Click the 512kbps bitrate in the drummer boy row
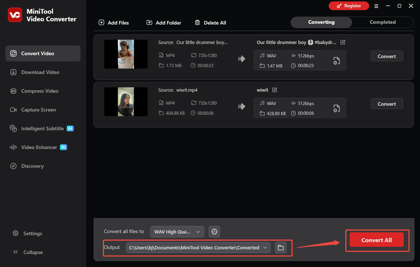This screenshot has height=267, width=420. click(x=306, y=56)
